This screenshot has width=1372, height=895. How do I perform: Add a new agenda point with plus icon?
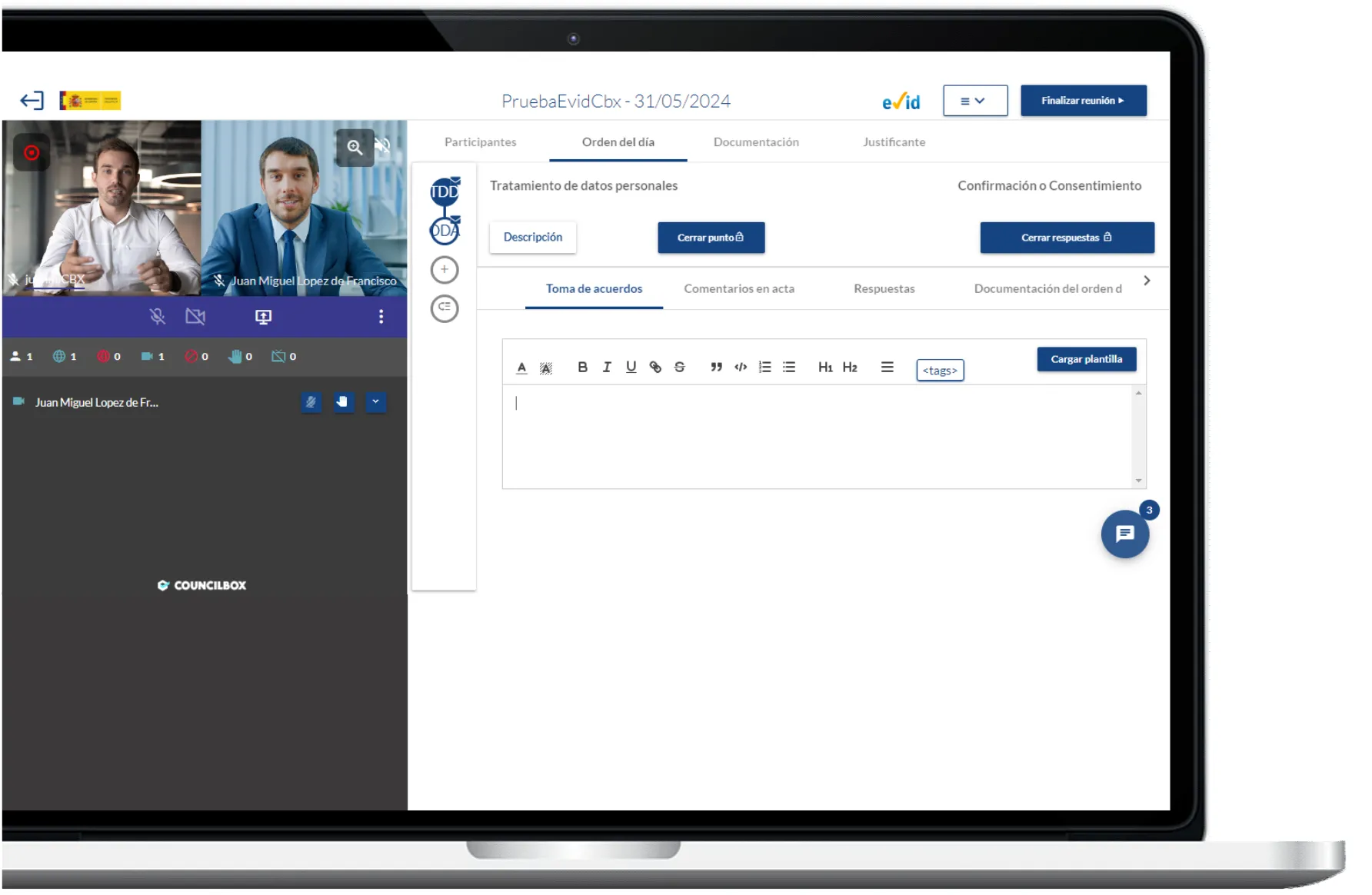coord(445,270)
